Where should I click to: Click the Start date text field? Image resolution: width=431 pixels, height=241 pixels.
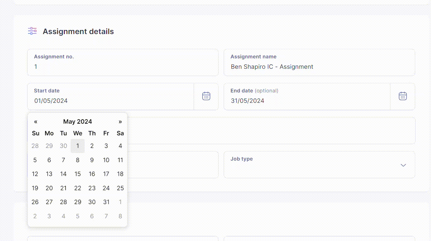pos(111,97)
